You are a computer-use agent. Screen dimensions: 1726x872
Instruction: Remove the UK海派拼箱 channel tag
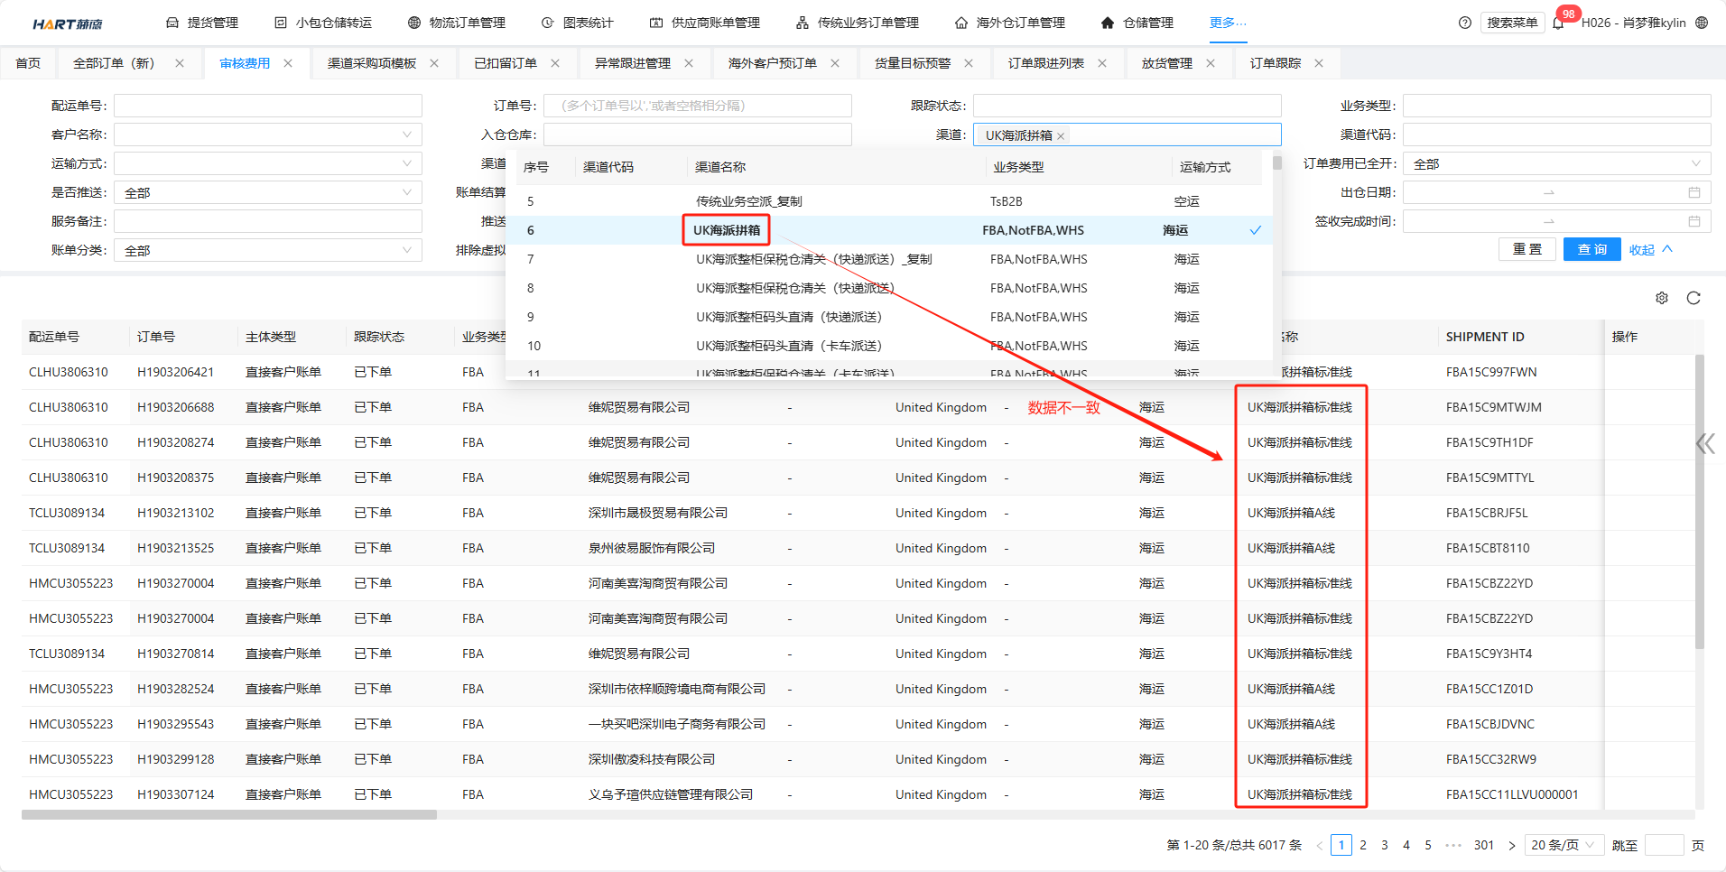1062,136
